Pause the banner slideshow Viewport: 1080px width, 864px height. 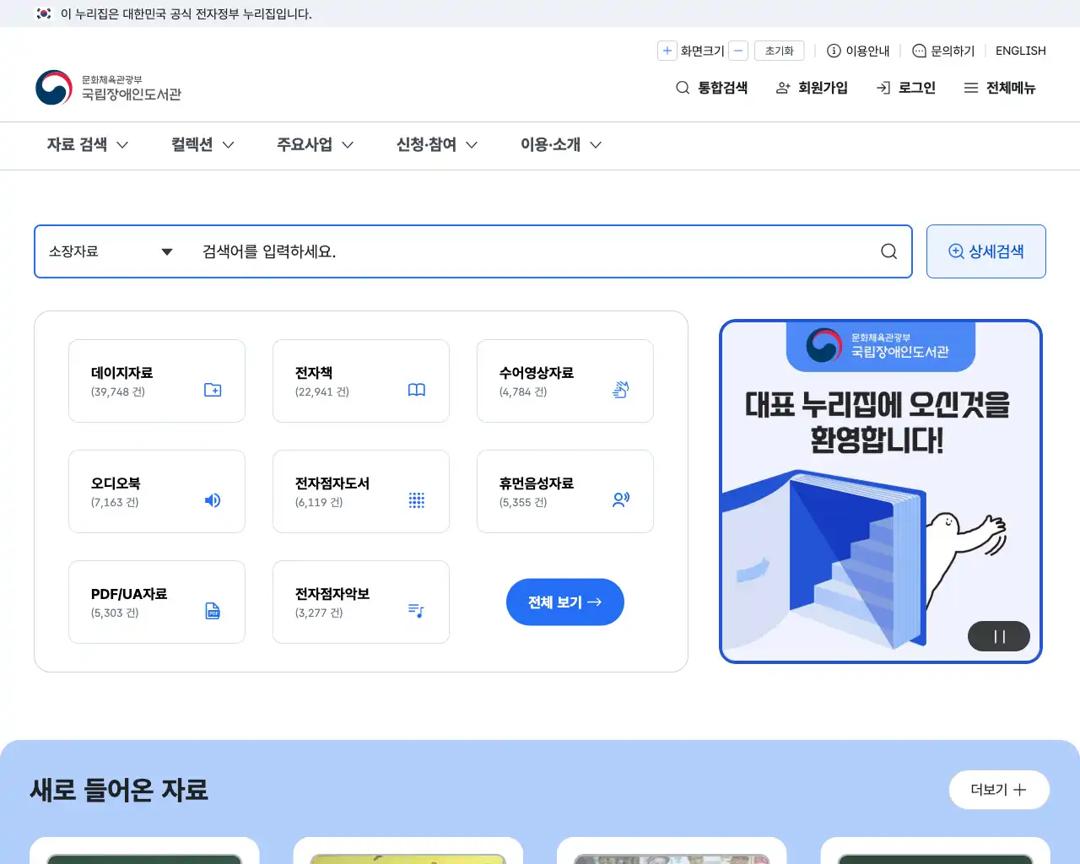point(999,636)
